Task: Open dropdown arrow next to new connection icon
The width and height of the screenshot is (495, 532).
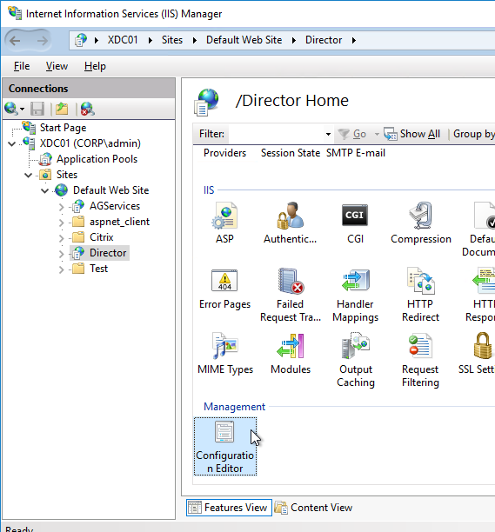Action: tap(23, 109)
